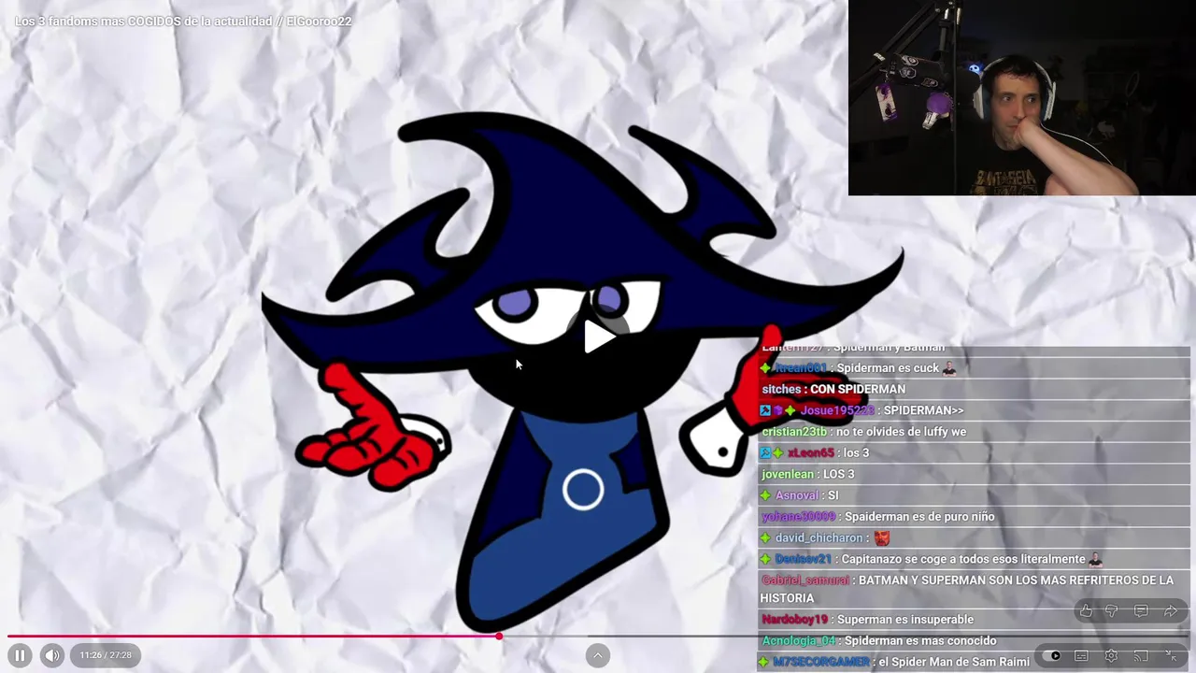This screenshot has width=1196, height=673.
Task: Select username 'david_chicharon' in chat
Action: 819,538
